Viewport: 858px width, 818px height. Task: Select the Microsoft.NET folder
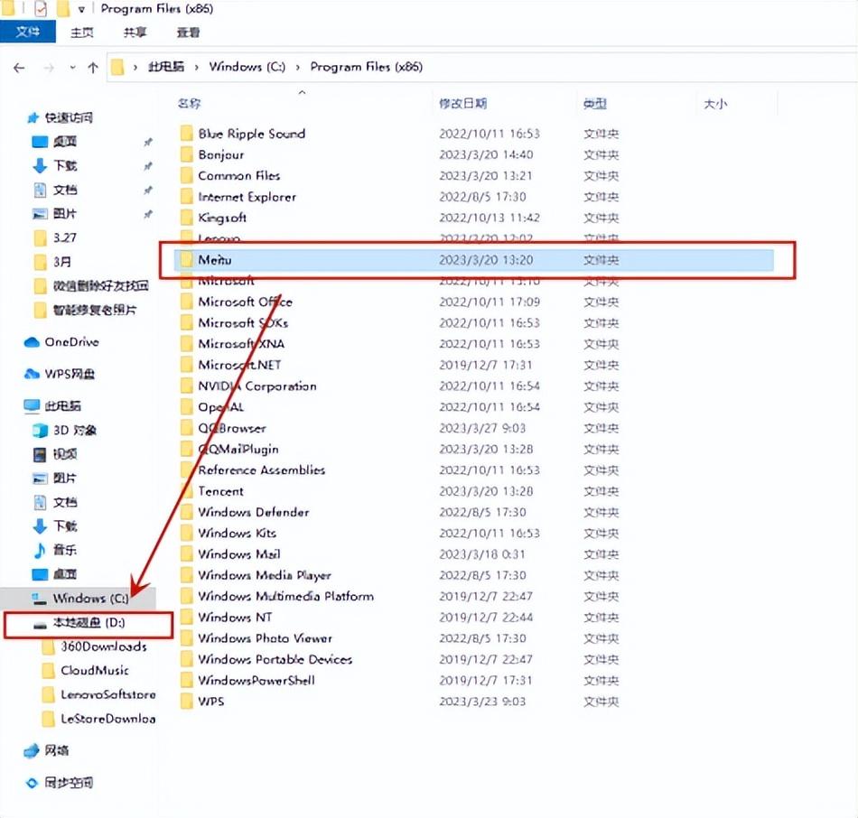coord(239,365)
